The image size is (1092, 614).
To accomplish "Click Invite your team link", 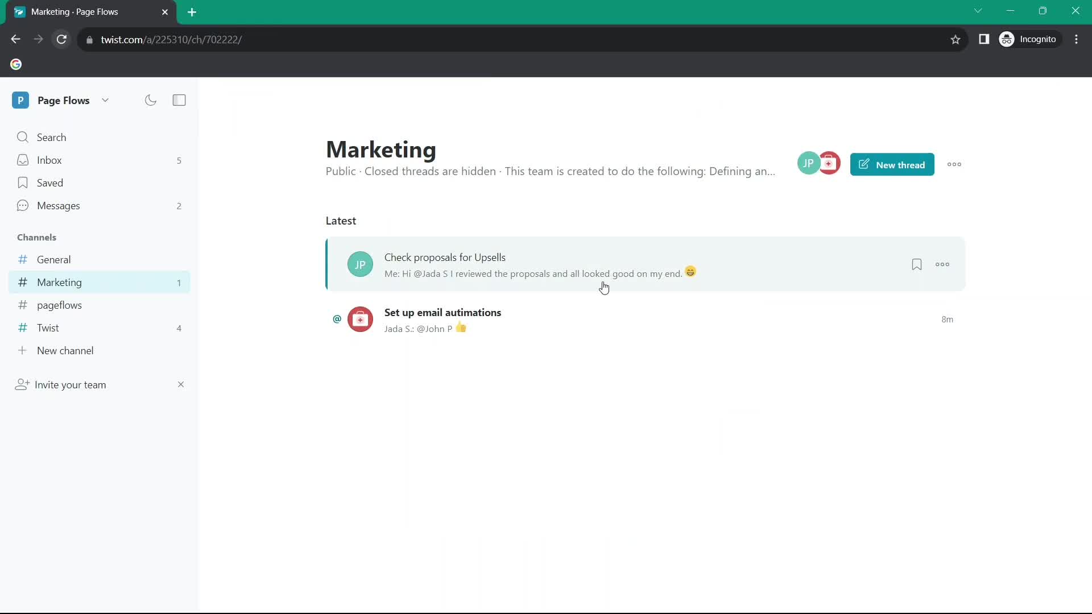I will click(71, 384).
